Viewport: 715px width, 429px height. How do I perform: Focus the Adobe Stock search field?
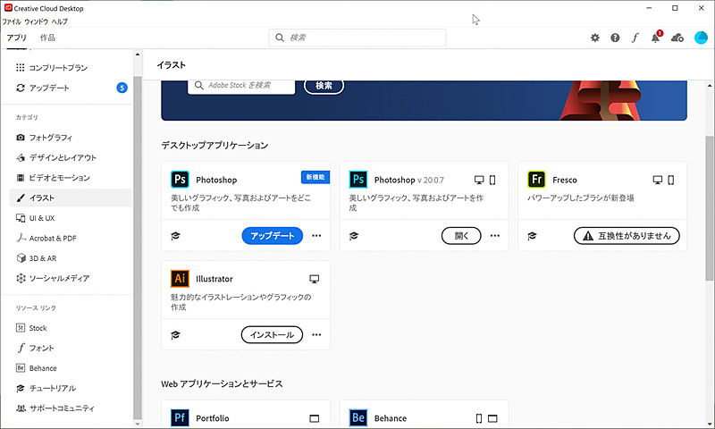pyautogui.click(x=241, y=86)
